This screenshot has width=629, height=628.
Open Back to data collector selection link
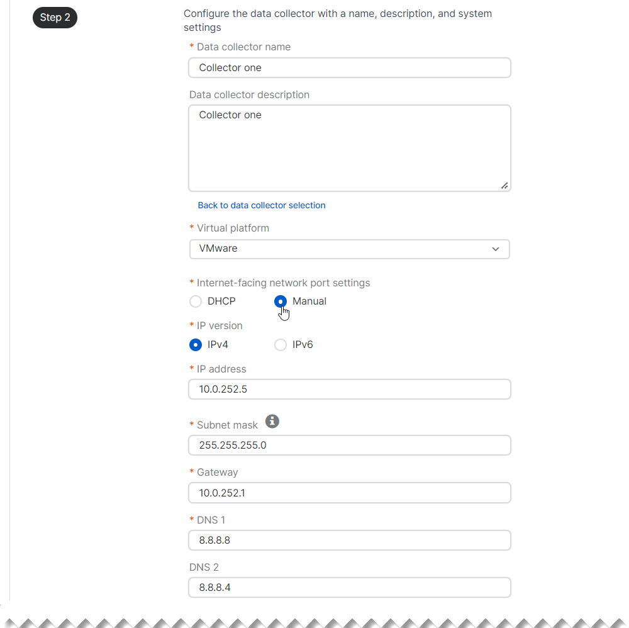(262, 205)
